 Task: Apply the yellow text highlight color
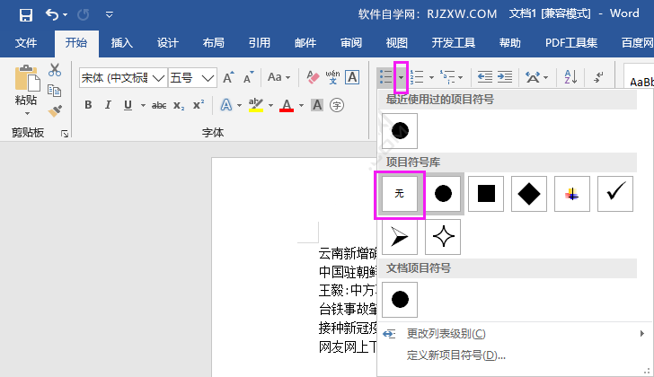pos(256,105)
